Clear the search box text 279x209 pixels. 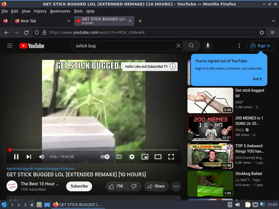pyautogui.click(x=178, y=46)
